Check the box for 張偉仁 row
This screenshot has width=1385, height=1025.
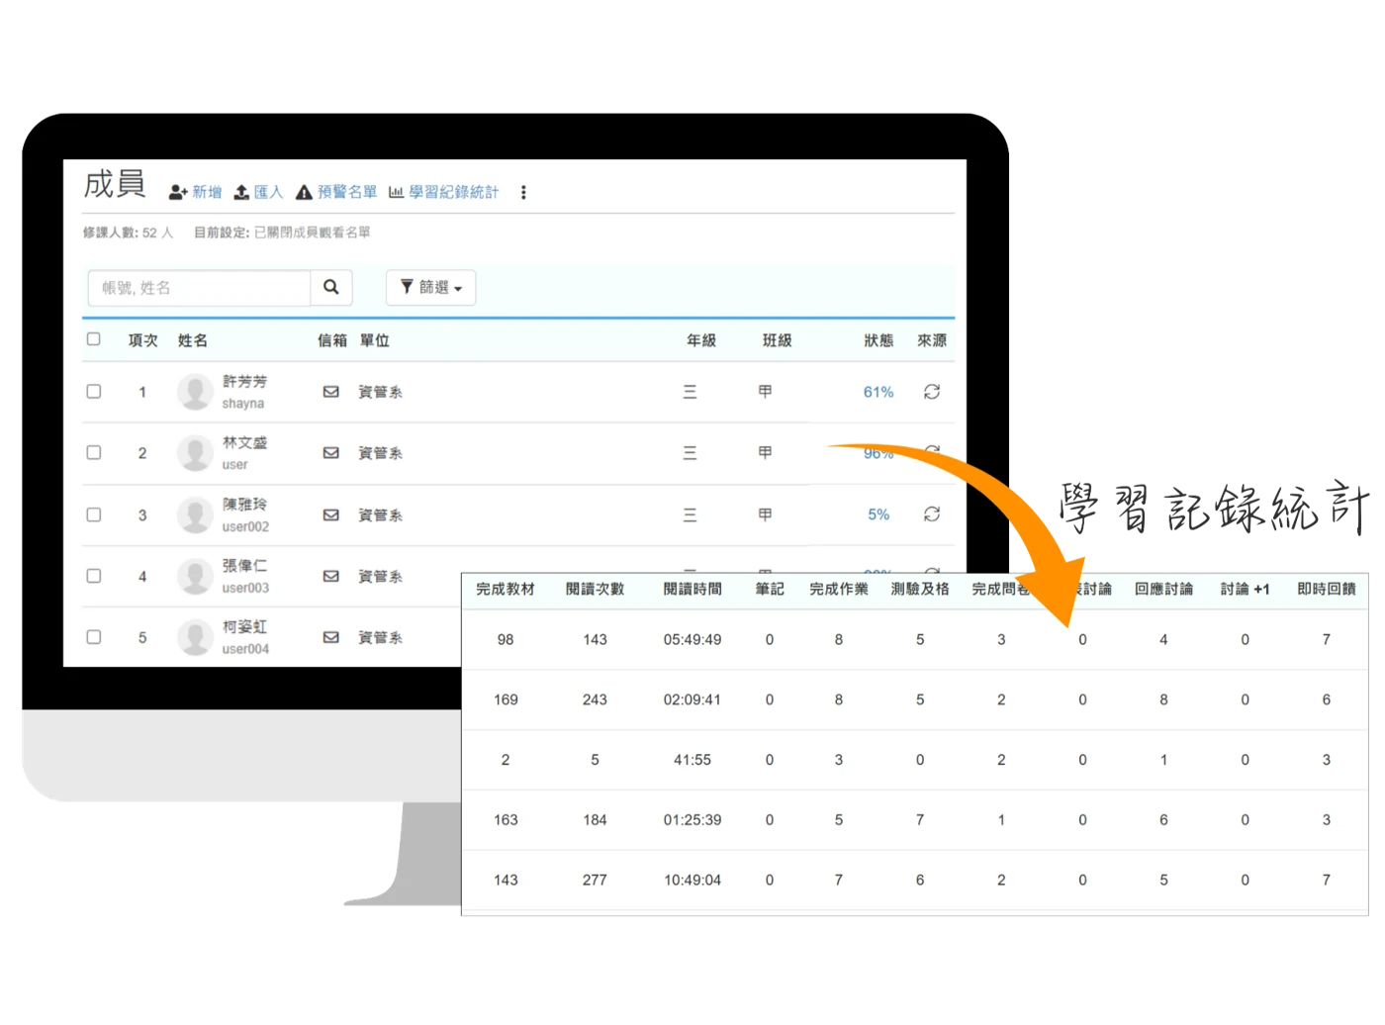point(94,576)
